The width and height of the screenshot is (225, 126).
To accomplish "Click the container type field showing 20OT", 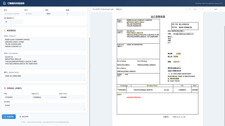I will point(55,14).
